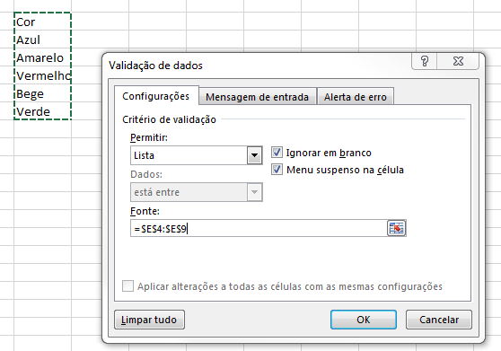This screenshot has height=351, width=501.
Task: Click the Cancelar button
Action: coord(439,320)
